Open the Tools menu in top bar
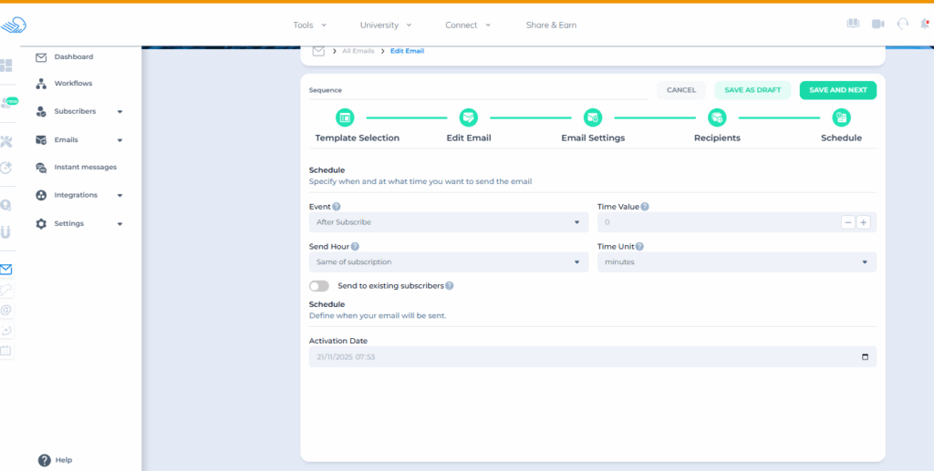 coord(308,26)
